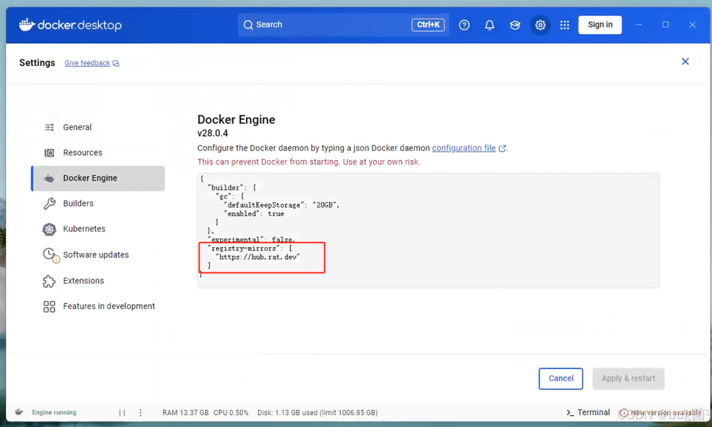712x427 pixels.
Task: Open the General settings section
Action: 98,128
